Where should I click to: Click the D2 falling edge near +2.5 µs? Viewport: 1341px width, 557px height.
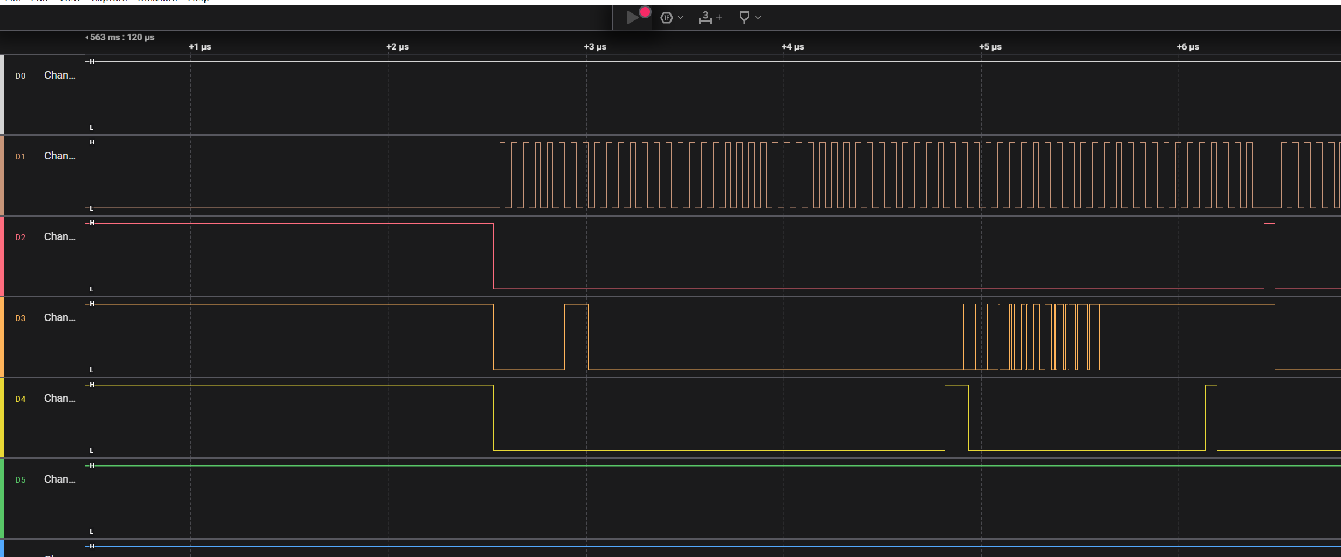(493, 256)
